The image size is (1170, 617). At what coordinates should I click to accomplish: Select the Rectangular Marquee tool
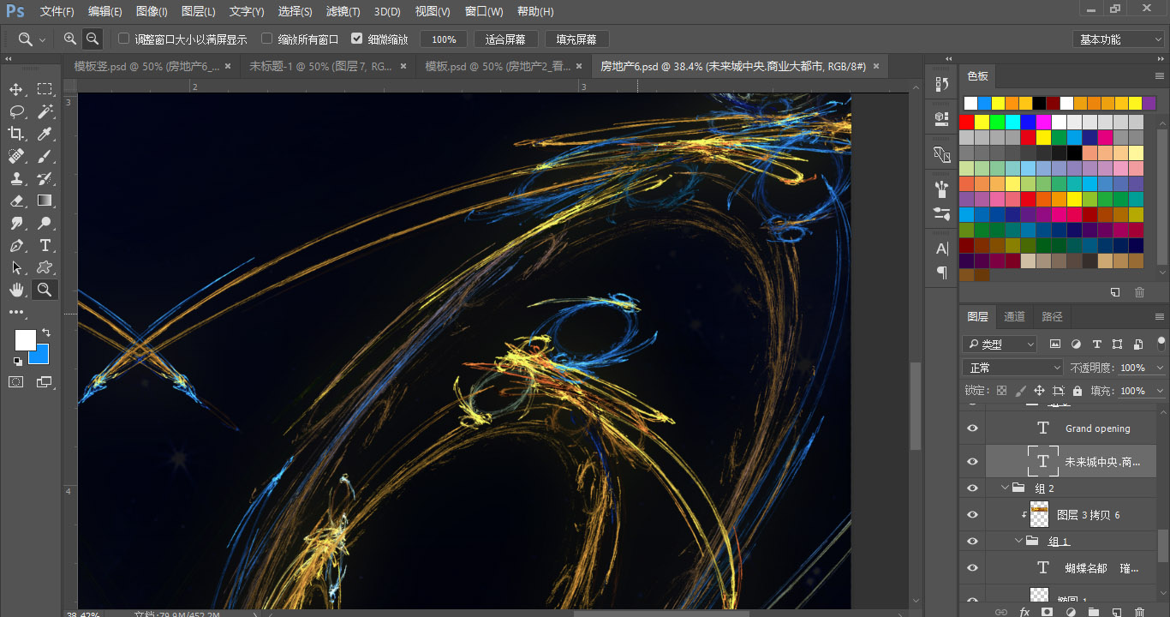(45, 89)
